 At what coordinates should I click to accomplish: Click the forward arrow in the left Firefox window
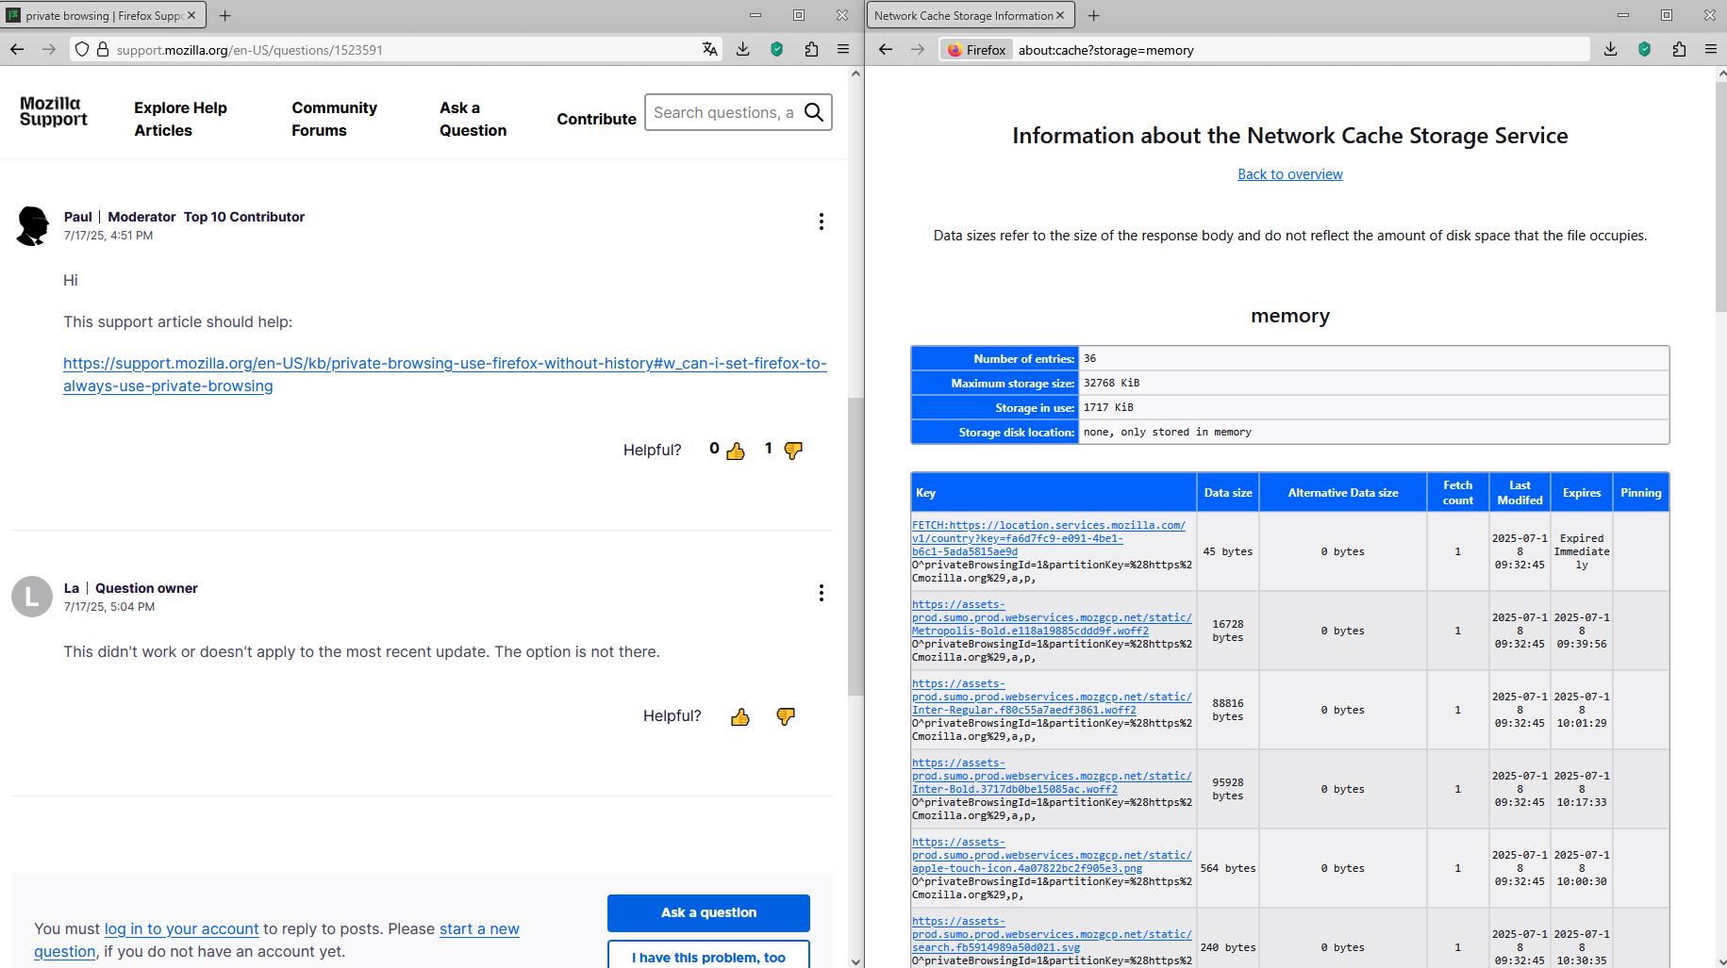pyautogui.click(x=49, y=49)
